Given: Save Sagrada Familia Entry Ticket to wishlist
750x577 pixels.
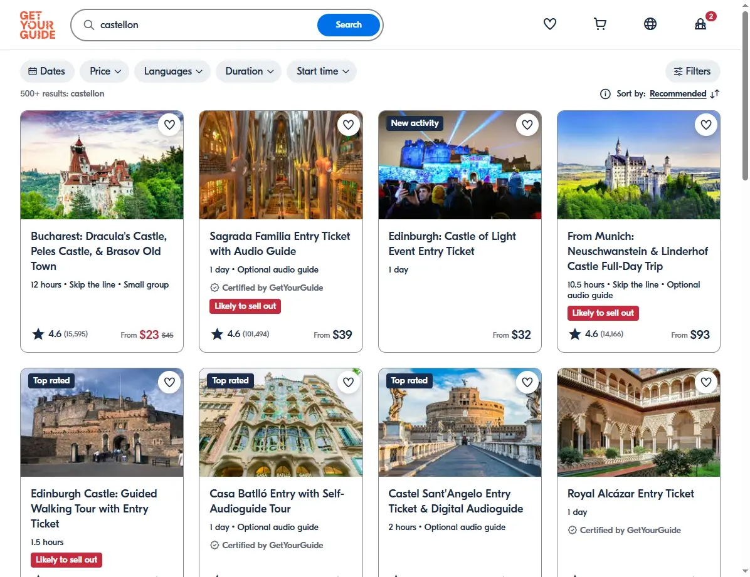Looking at the screenshot, I should pyautogui.click(x=348, y=125).
